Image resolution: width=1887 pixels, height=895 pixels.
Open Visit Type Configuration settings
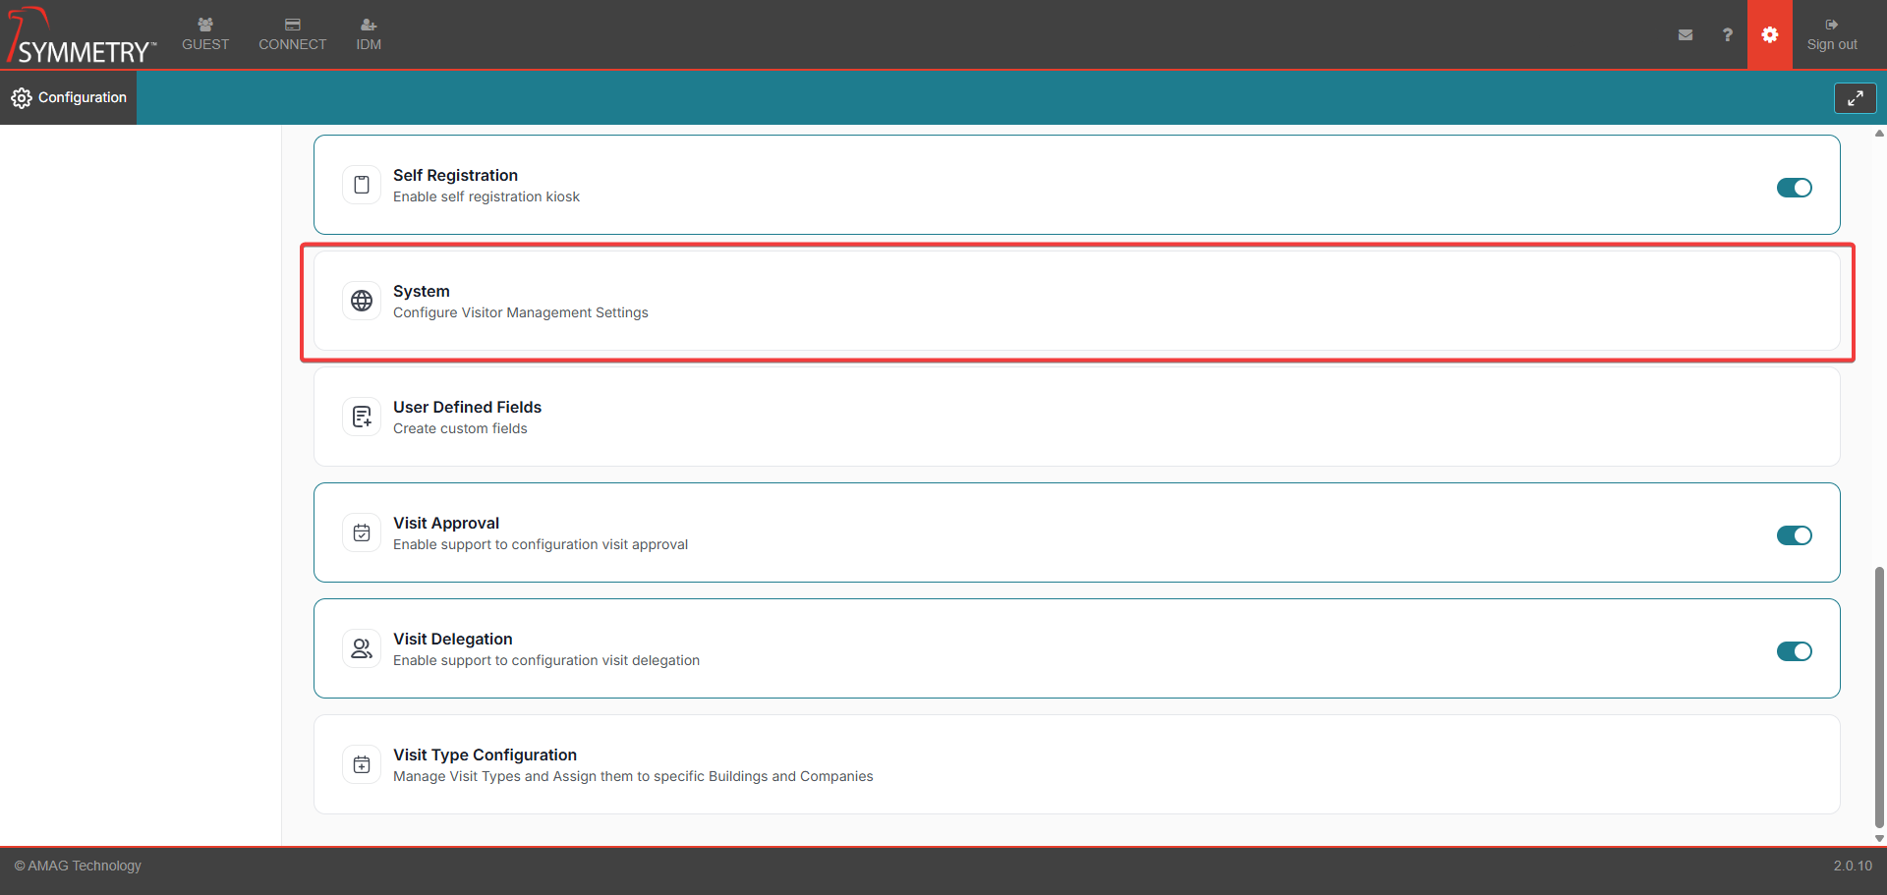pos(1076,764)
